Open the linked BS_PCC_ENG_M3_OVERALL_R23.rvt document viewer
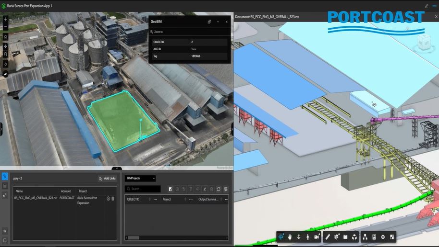Image resolution: width=439 pixels, height=247 pixels. 108,199
